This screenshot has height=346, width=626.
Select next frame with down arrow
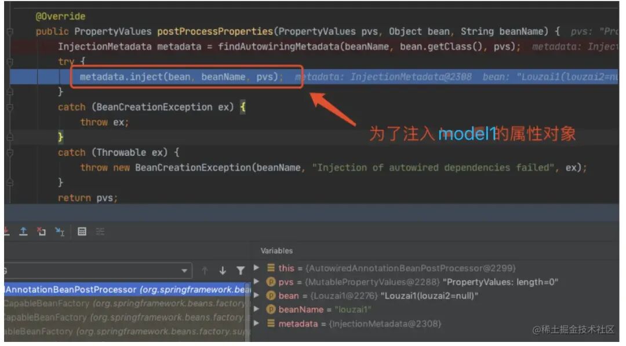tap(223, 271)
